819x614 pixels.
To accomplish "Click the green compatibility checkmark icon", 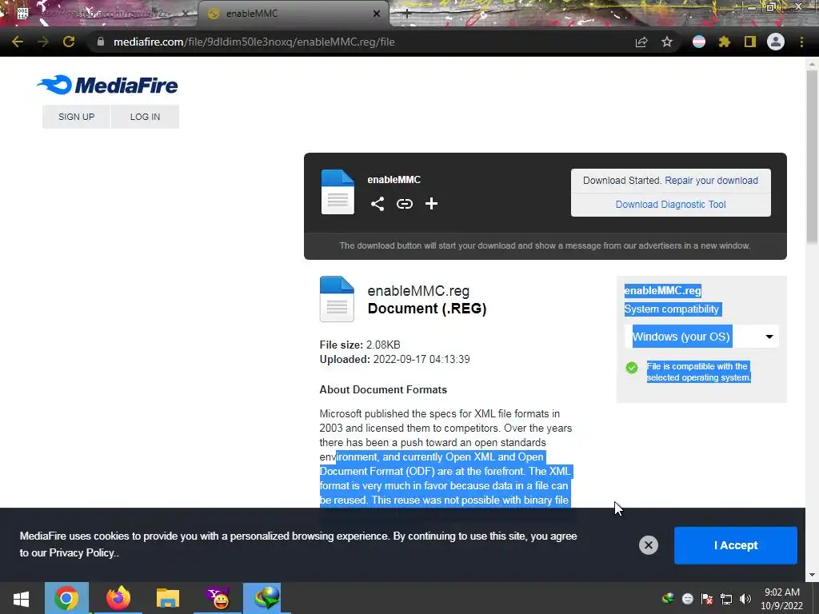I will 632,368.
